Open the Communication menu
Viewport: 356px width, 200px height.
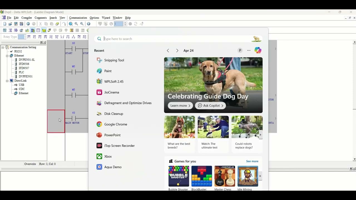coord(78,18)
